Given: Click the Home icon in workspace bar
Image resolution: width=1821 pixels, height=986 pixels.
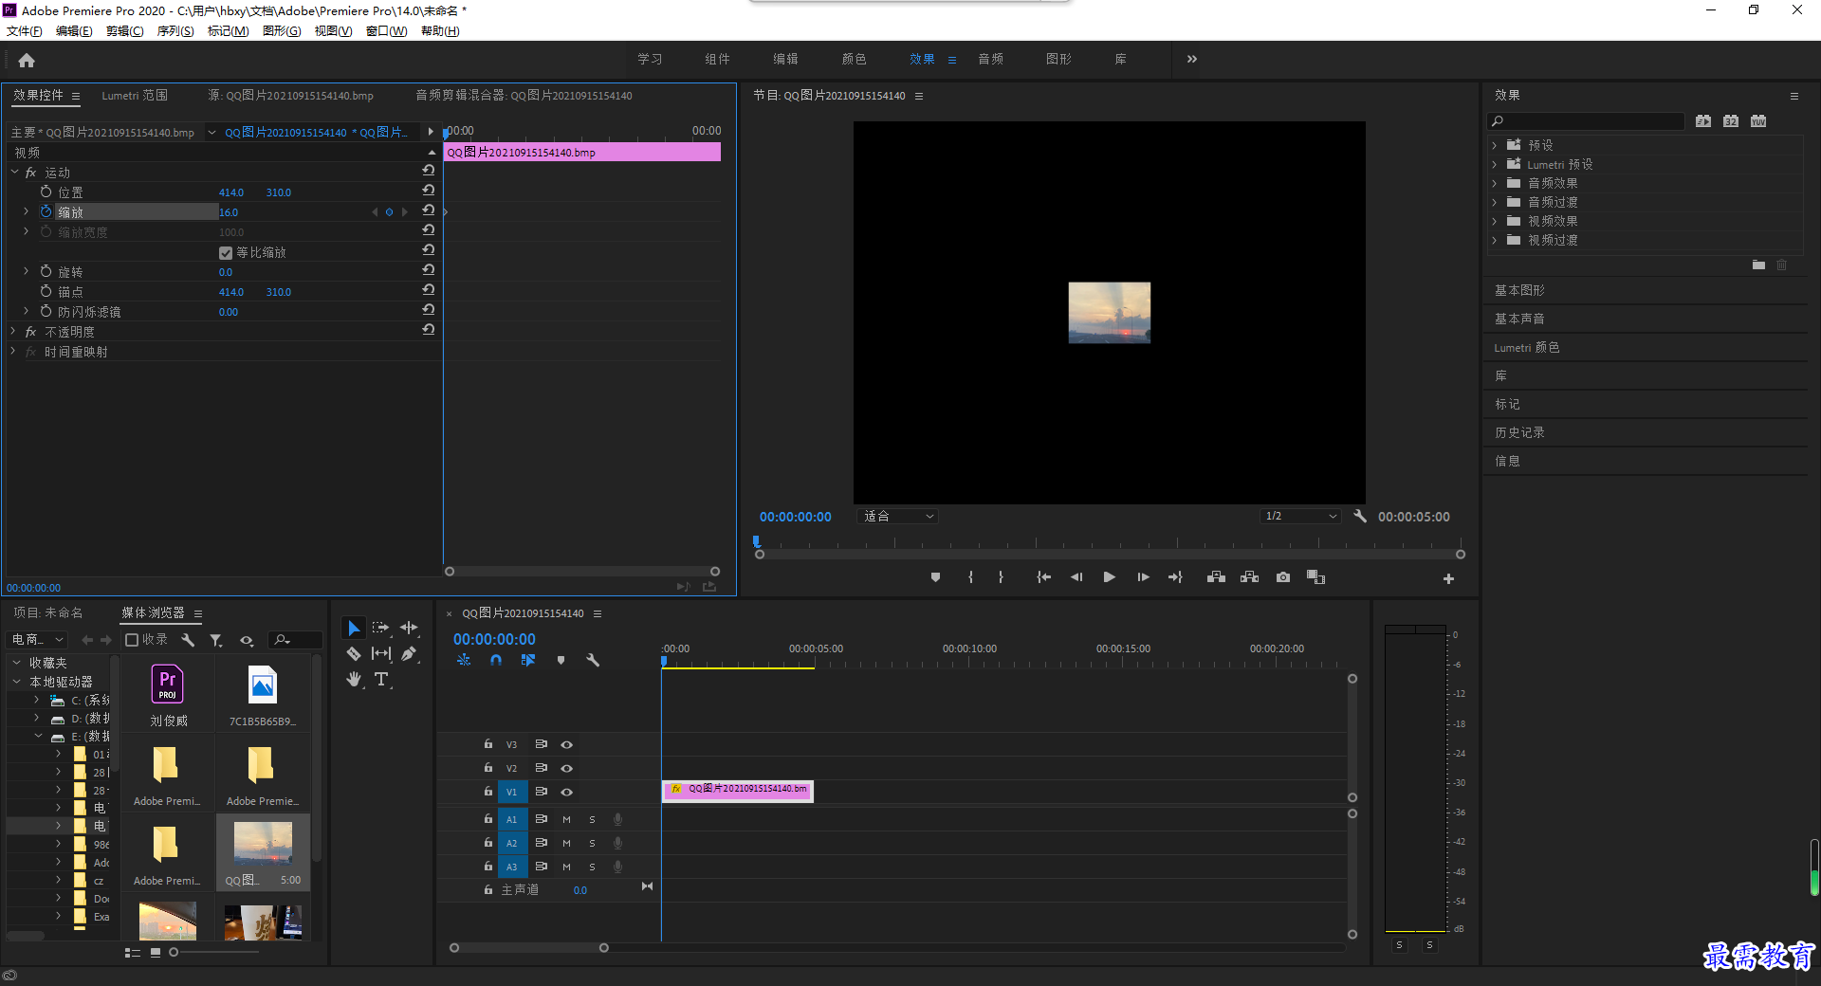Looking at the screenshot, I should (x=27, y=61).
